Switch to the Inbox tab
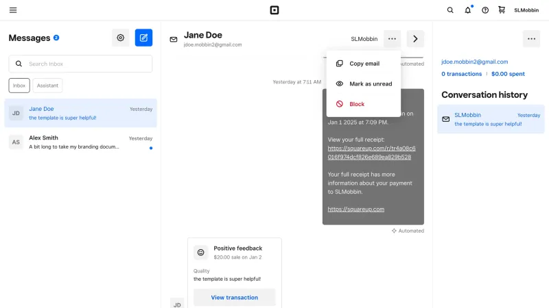Viewport: 549px width, 308px height. click(x=19, y=86)
